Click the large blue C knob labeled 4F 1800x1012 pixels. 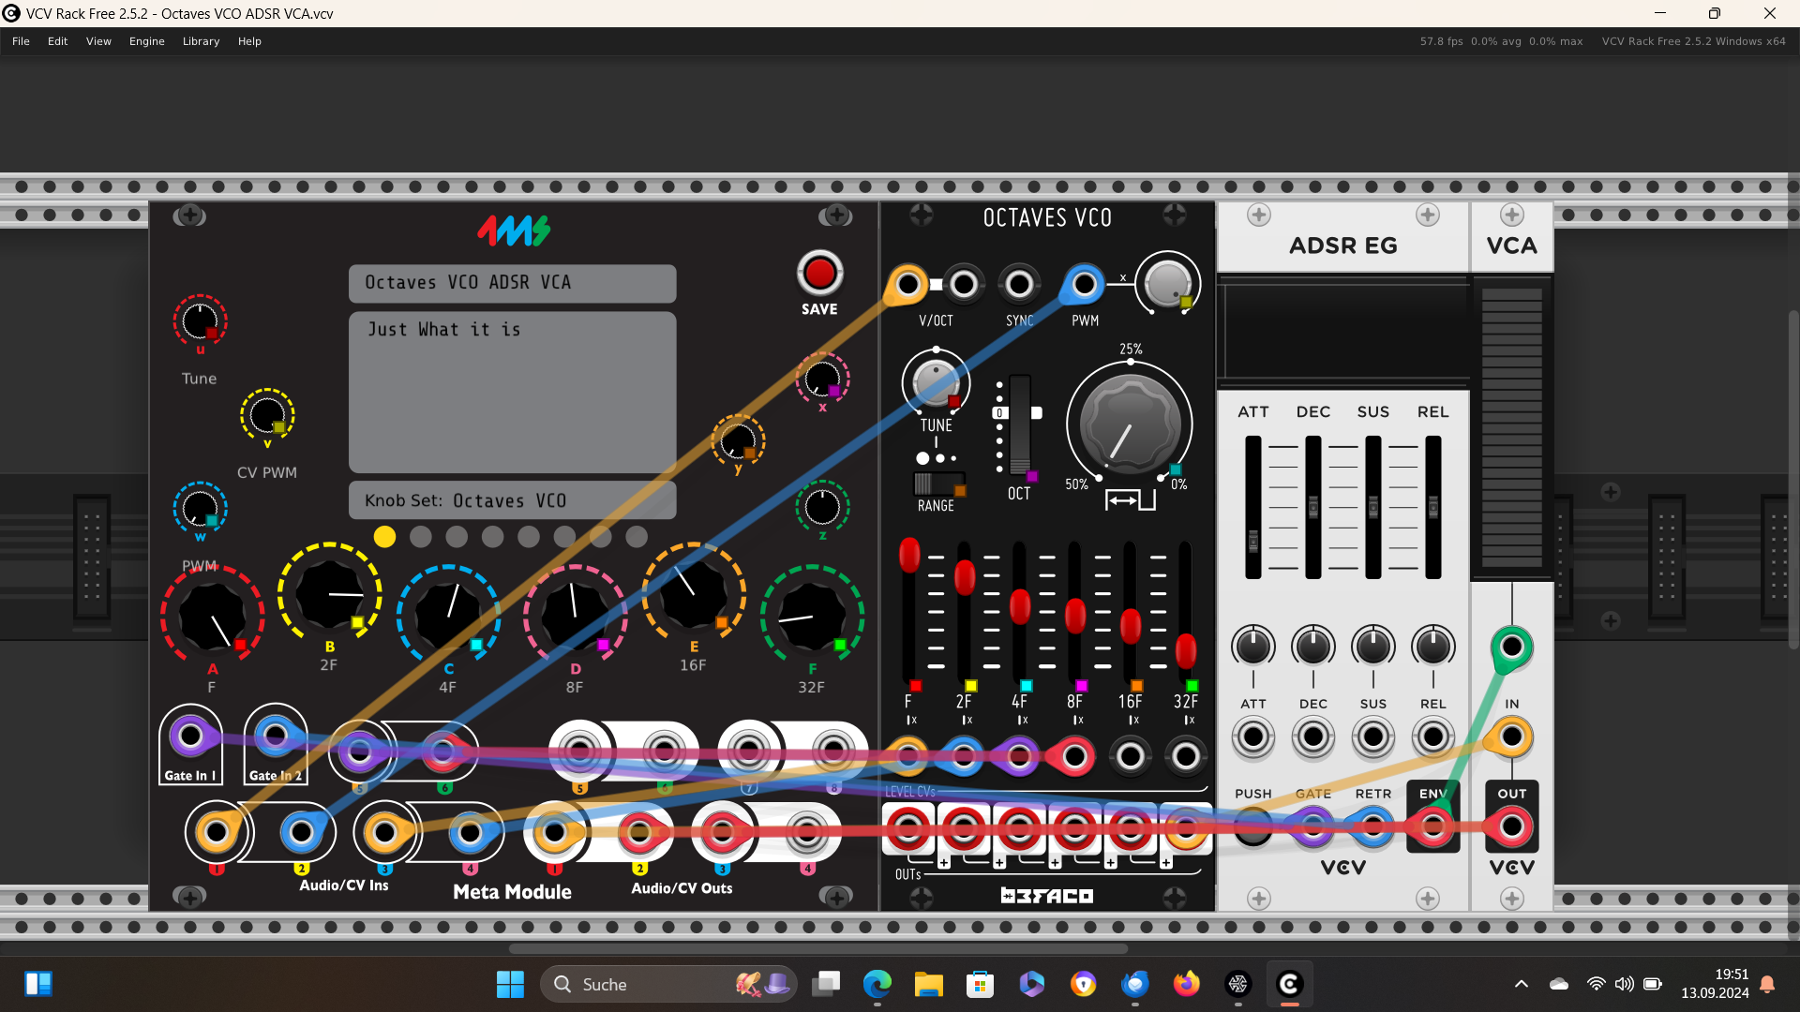(448, 616)
